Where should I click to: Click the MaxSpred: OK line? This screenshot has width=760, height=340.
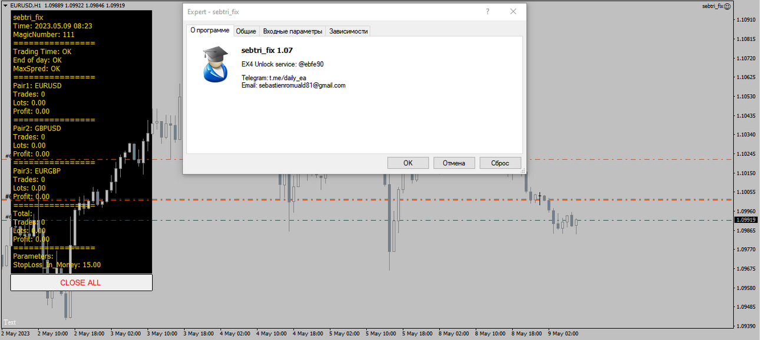tap(37, 69)
